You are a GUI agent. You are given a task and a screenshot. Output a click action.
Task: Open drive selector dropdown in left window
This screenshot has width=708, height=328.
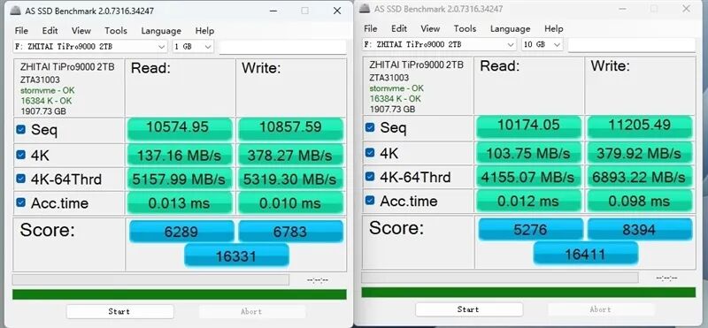tap(90, 47)
